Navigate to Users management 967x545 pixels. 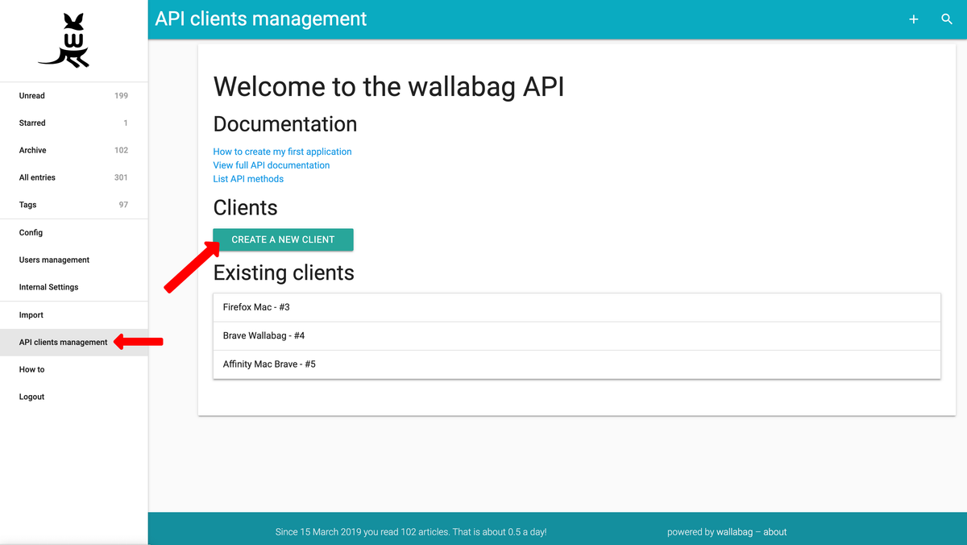[x=54, y=260]
